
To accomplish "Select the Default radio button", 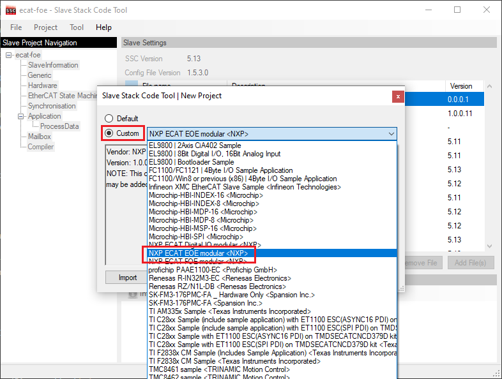I will 109,119.
